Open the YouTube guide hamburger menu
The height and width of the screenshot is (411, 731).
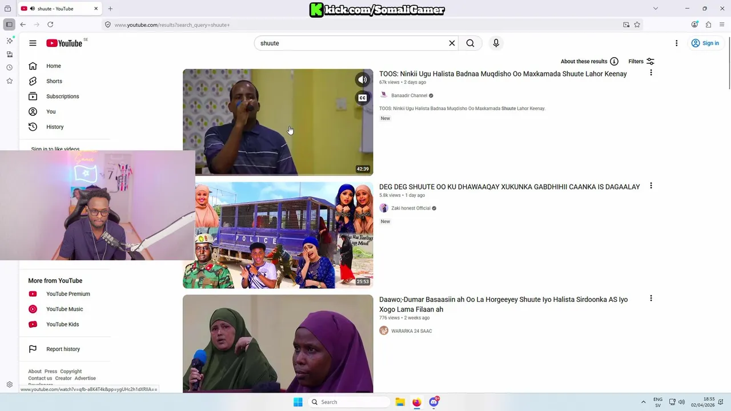coord(33,43)
